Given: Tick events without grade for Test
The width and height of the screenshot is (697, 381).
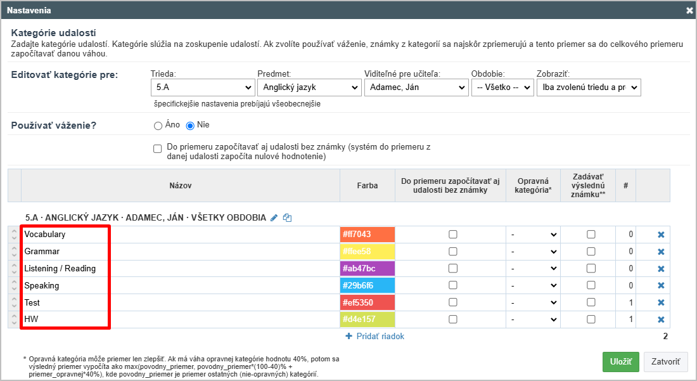Looking at the screenshot, I should click(453, 302).
